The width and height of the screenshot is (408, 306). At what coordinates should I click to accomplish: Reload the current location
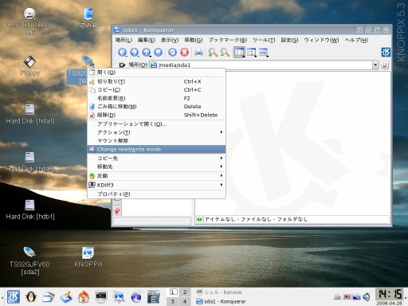[173, 52]
